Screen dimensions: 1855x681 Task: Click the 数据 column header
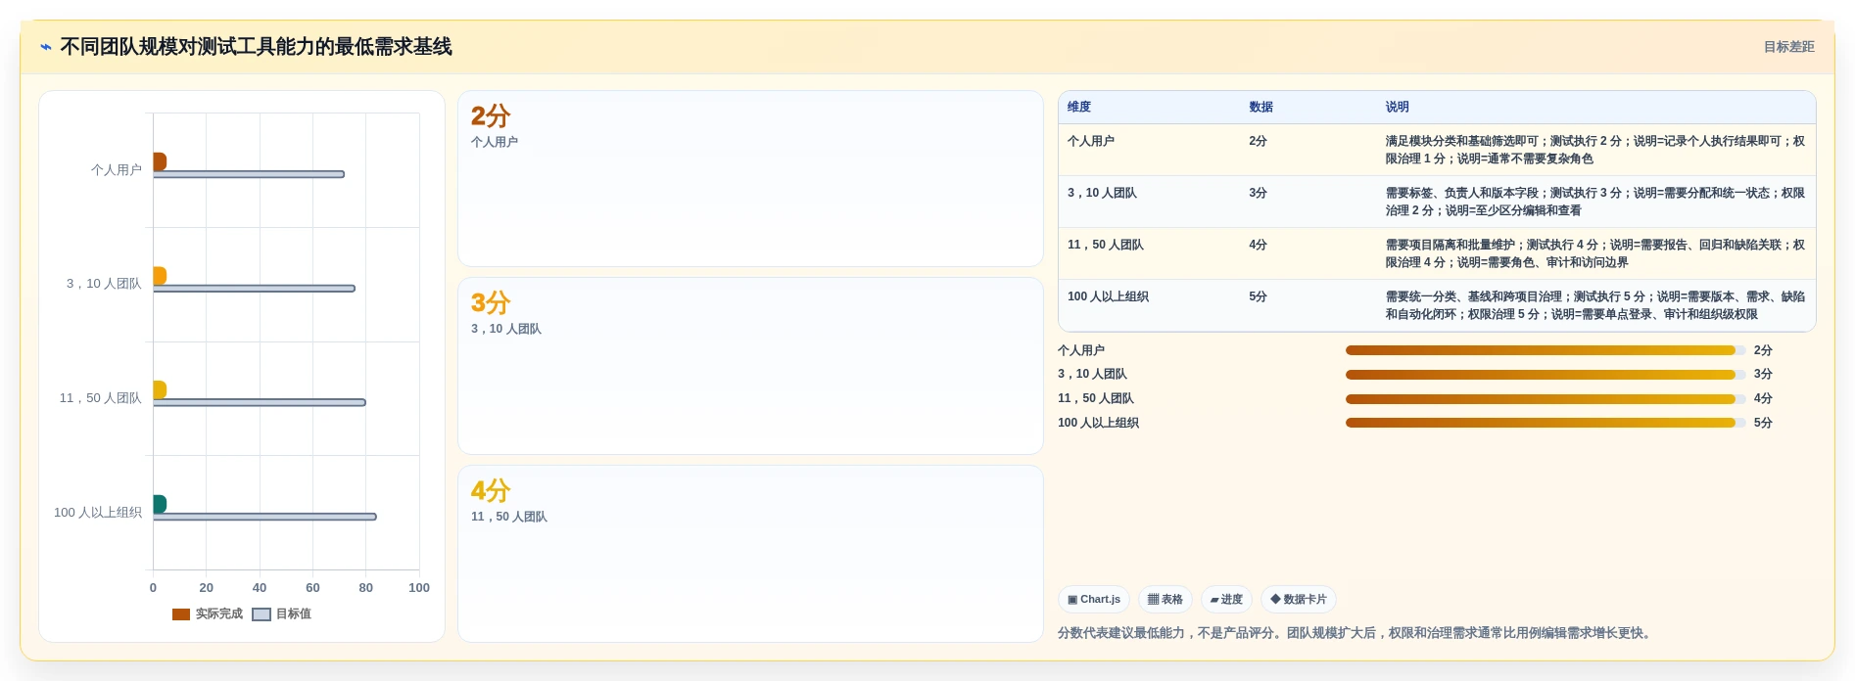point(1261,108)
